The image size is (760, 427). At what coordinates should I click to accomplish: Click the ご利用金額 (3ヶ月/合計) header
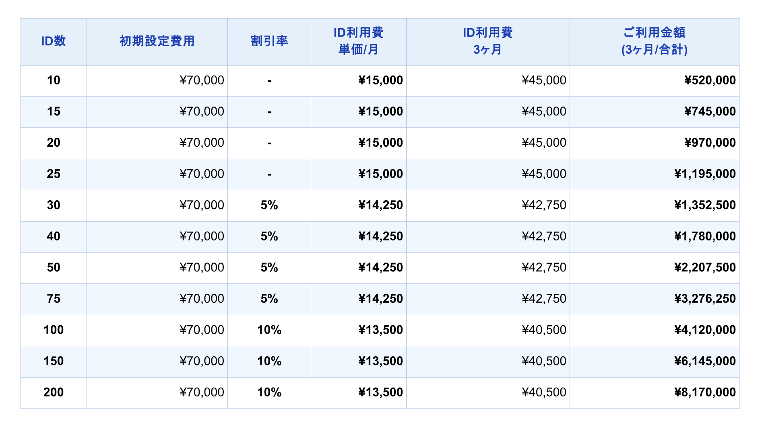tap(654, 41)
